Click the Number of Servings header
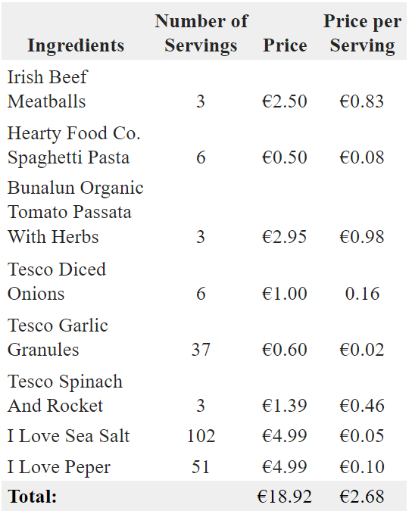 click(201, 33)
